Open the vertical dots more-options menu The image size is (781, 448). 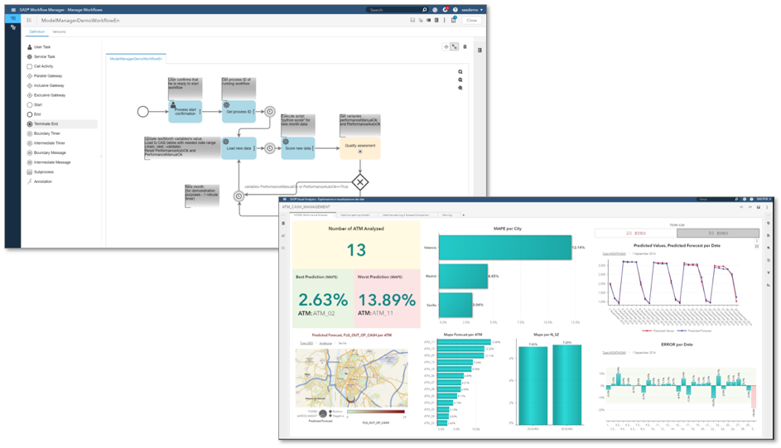point(445,20)
